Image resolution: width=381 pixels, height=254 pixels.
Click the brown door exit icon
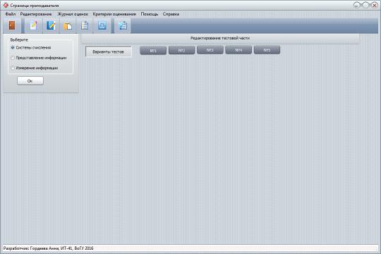(12, 25)
